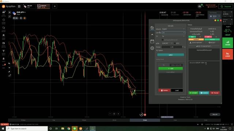
Task: Click RESET in bot status panel
Action: pyautogui.click(x=212, y=43)
